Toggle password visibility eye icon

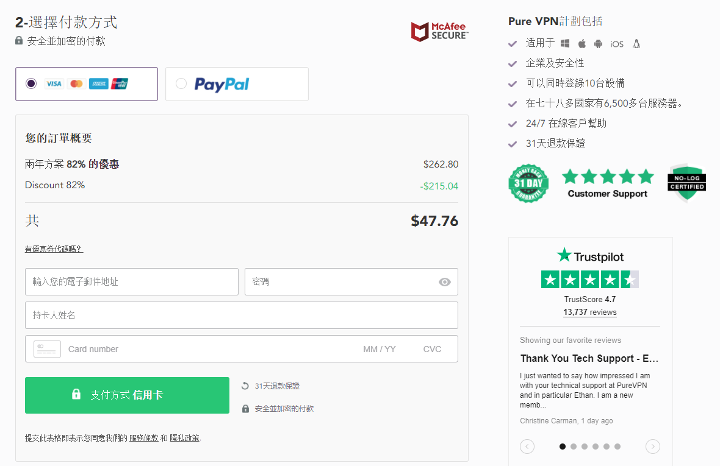(x=444, y=282)
